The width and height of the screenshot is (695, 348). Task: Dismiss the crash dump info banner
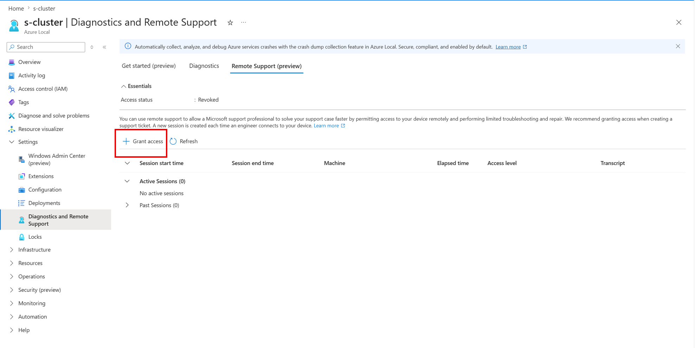(x=678, y=46)
